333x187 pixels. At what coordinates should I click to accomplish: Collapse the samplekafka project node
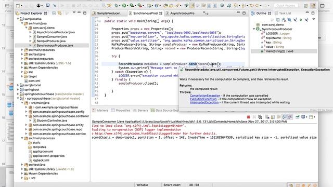18,19
